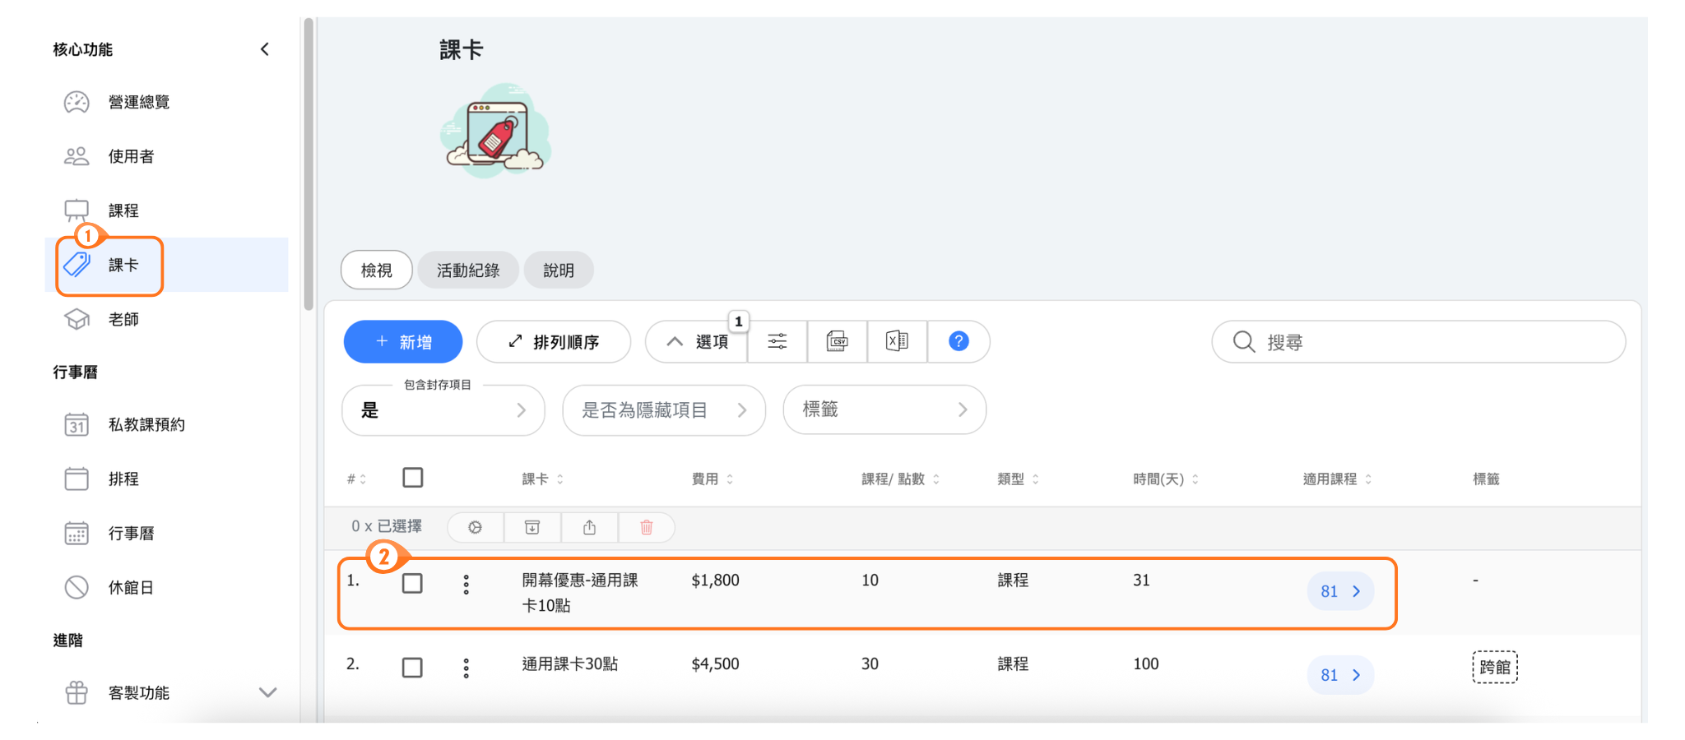Open the 包含封存項目 dropdown
The width and height of the screenshot is (1685, 740).
[443, 410]
